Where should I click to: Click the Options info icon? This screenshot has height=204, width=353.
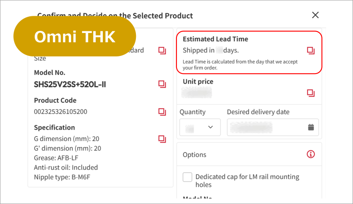tap(311, 154)
